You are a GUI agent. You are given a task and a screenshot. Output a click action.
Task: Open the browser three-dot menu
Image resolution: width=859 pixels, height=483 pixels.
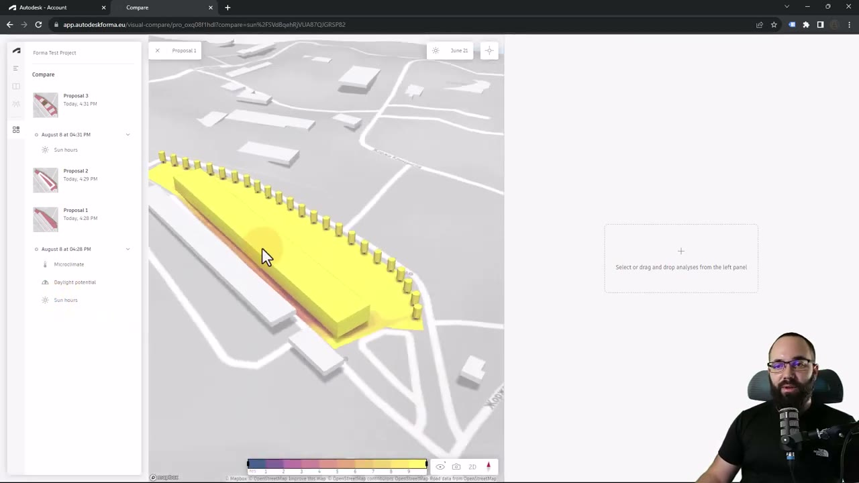848,25
